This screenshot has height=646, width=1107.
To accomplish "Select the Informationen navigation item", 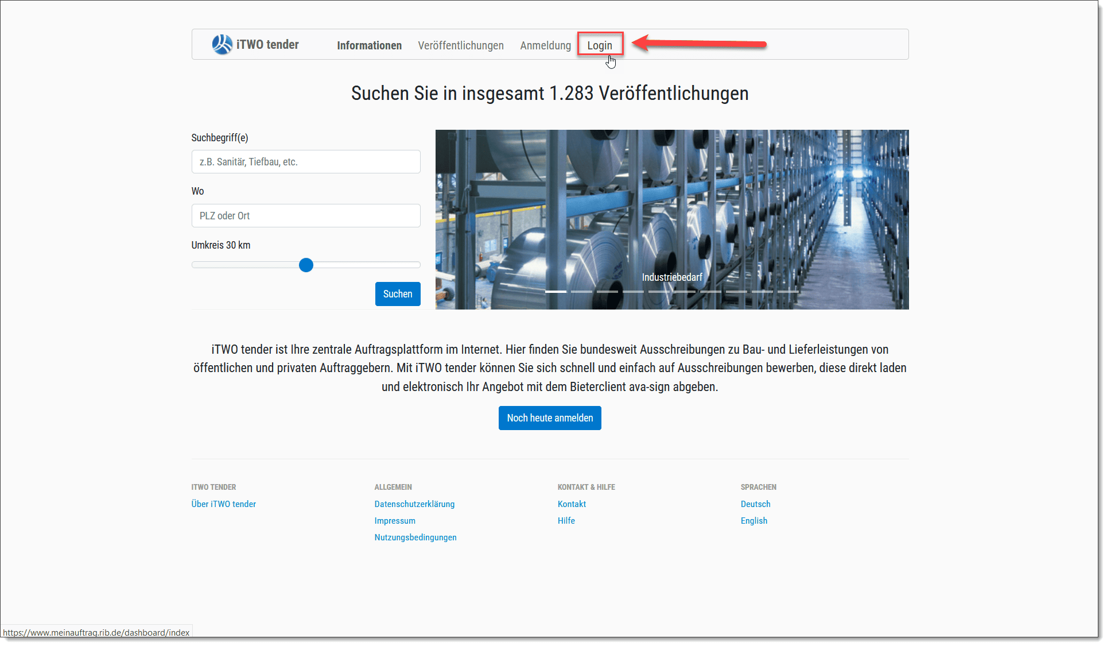I will click(x=369, y=45).
